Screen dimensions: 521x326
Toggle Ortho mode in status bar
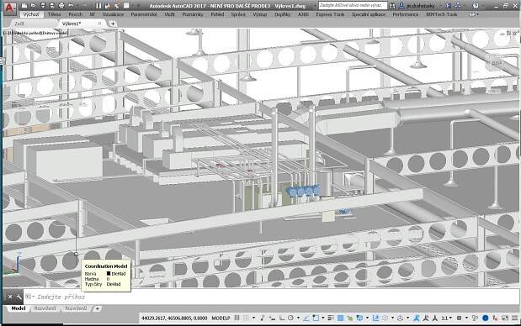click(282, 318)
